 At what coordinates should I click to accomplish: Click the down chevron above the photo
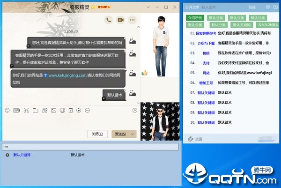(x=138, y=103)
